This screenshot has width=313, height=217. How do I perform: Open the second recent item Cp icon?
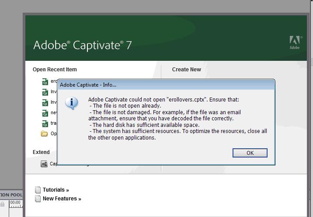[x=45, y=92]
